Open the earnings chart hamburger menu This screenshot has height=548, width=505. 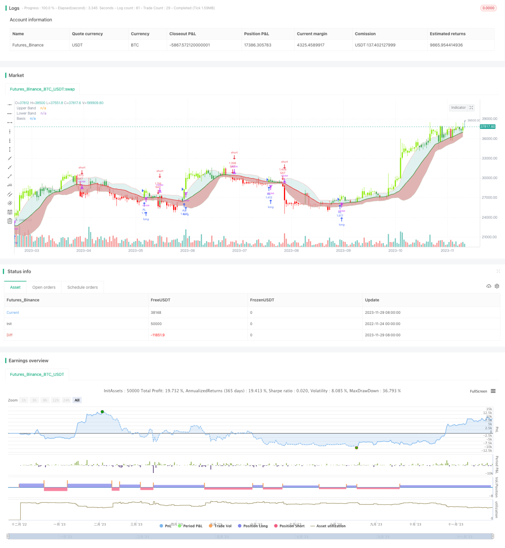(493, 391)
